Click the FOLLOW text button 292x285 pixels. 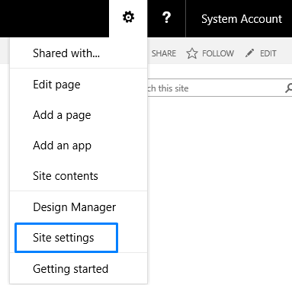(x=218, y=53)
